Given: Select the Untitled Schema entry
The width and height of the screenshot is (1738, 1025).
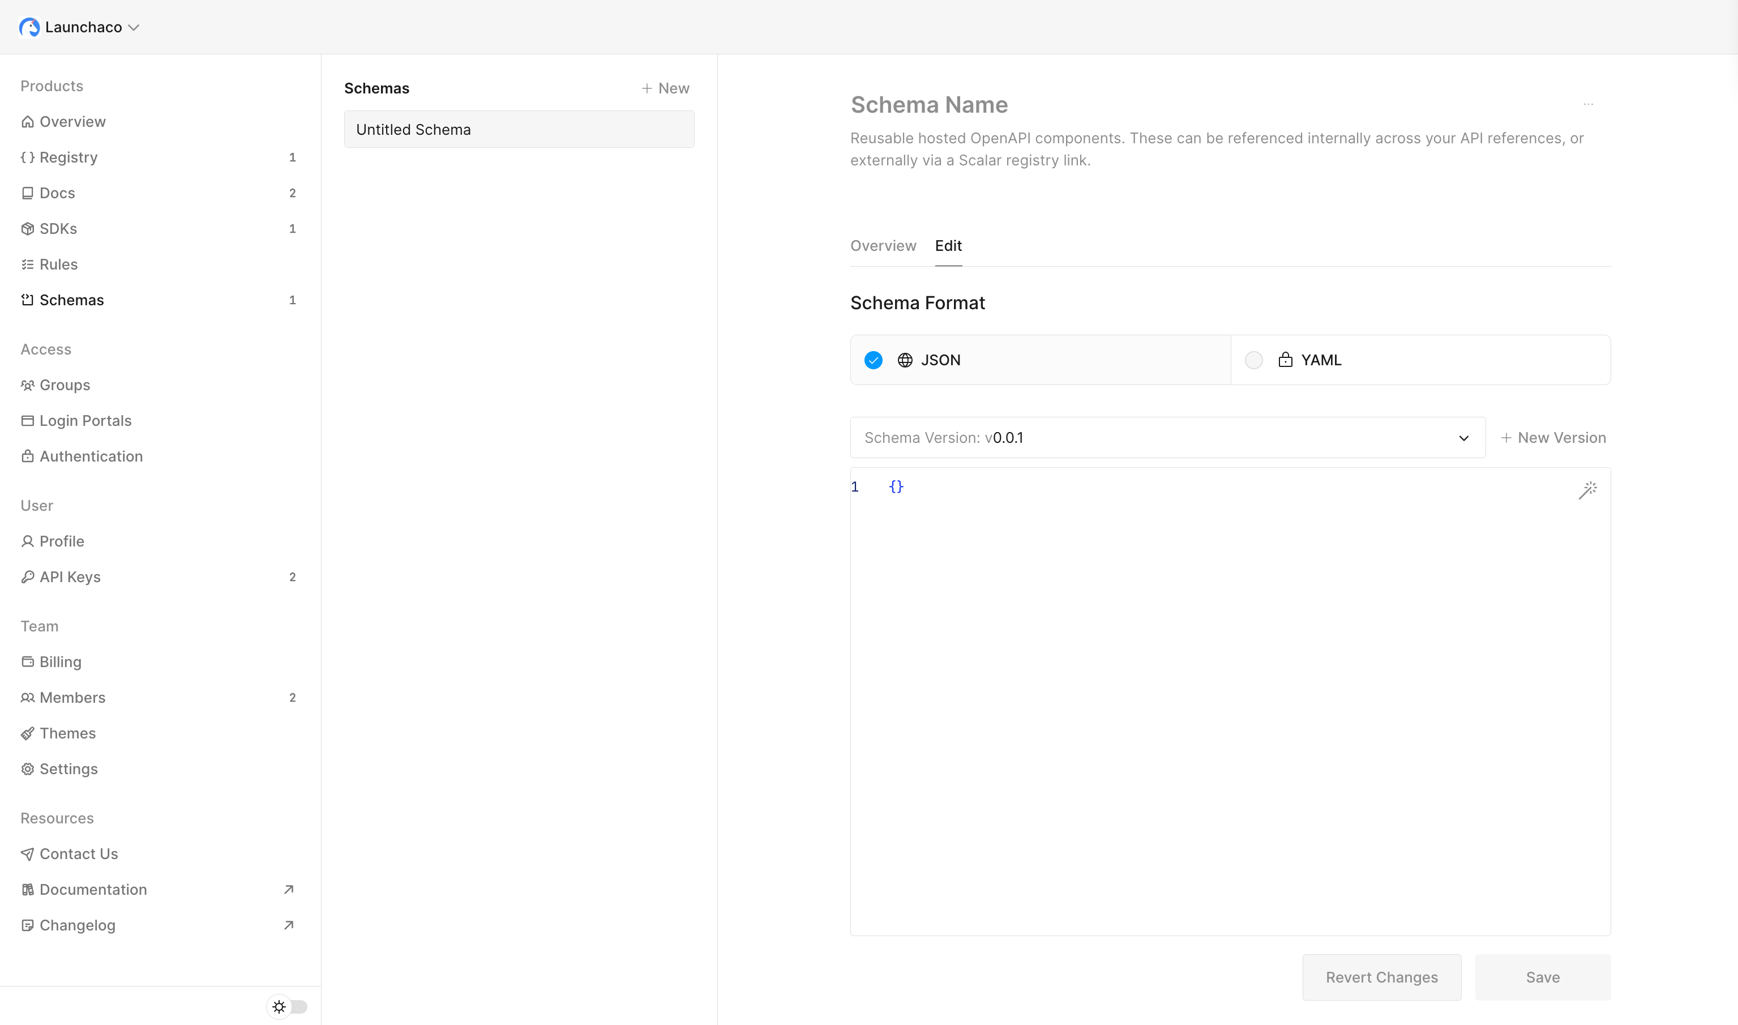Looking at the screenshot, I should pyautogui.click(x=519, y=129).
